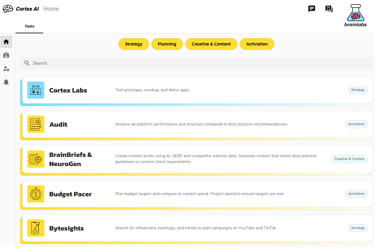
Task: Select the Home sidebar icon
Action: [x=6, y=42]
